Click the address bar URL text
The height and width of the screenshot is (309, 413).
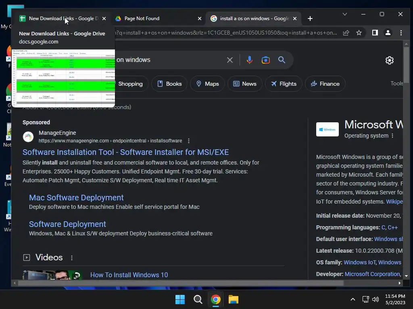point(226,33)
